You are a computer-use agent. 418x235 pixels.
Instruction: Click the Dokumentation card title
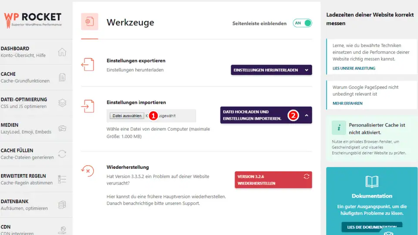[x=372, y=196]
